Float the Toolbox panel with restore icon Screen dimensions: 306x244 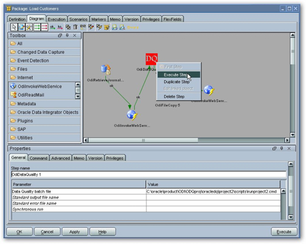[60, 35]
